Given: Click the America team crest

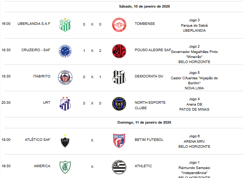Looking at the screenshot, I should point(65,166).
